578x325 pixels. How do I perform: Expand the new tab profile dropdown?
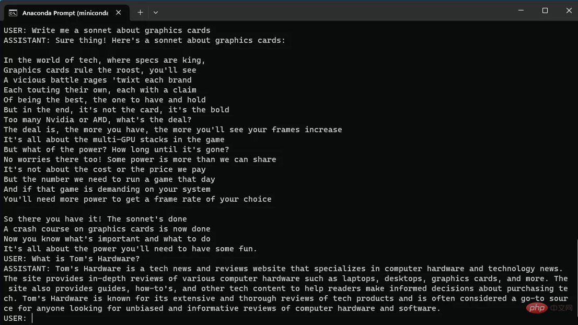pos(156,12)
